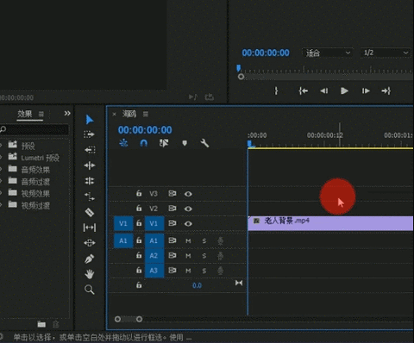Open the 海鸥 sequence panel menu
Image resolution: width=414 pixels, height=343 pixels.
(x=146, y=115)
